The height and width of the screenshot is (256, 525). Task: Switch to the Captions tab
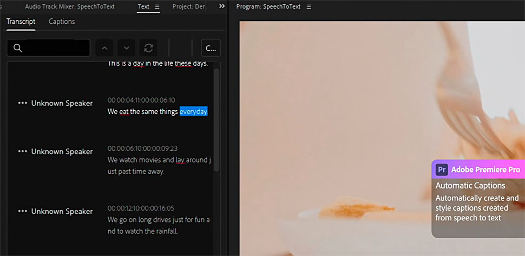[x=62, y=22]
